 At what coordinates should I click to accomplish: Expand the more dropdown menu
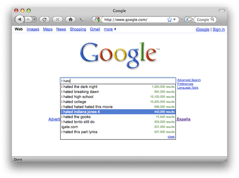(110, 29)
